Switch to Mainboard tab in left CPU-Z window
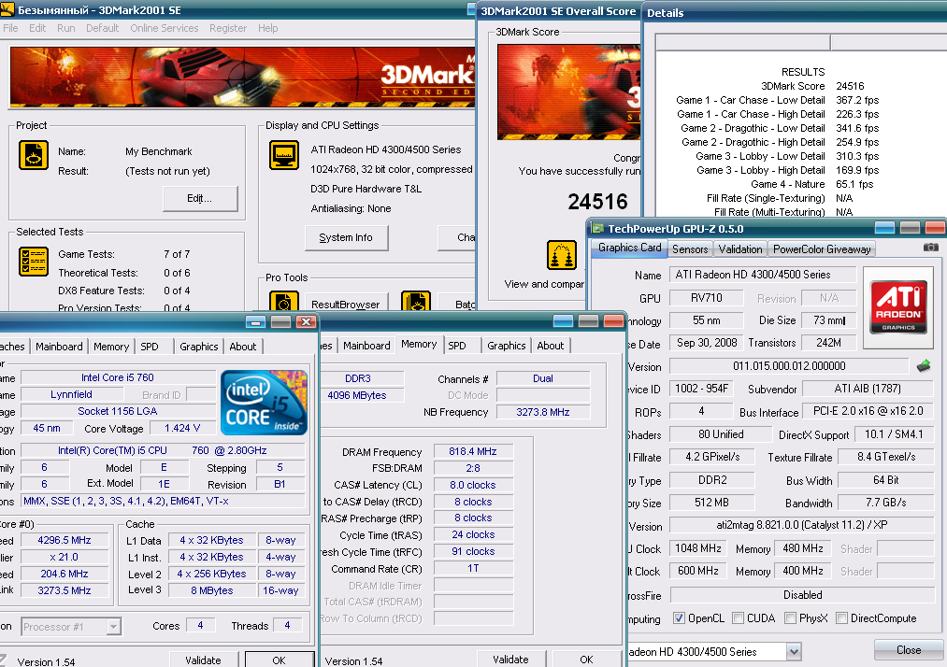The image size is (947, 667). 59,347
